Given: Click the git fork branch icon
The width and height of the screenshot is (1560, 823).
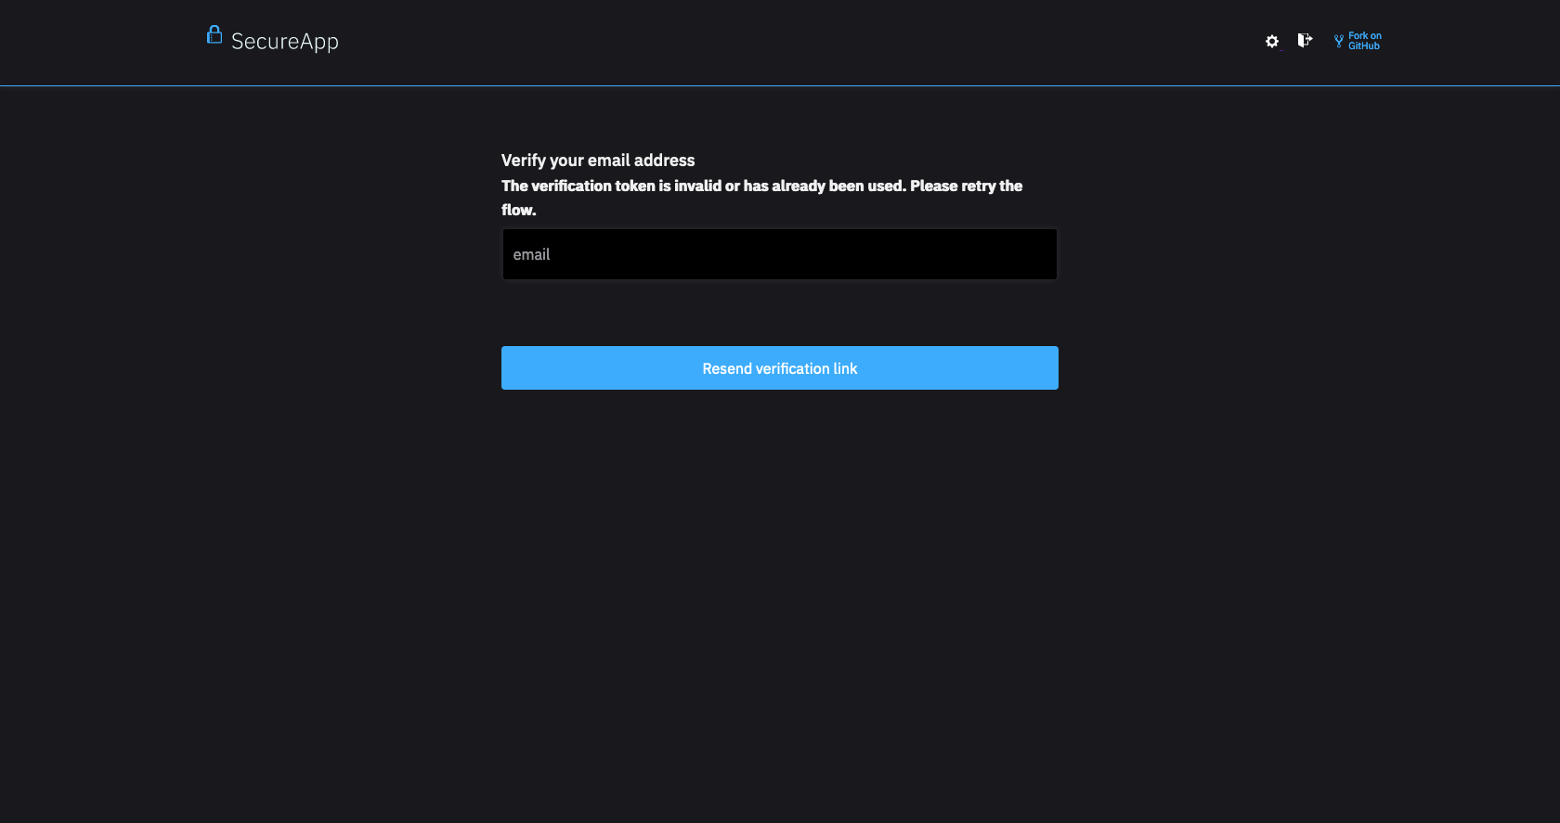Looking at the screenshot, I should tap(1339, 41).
